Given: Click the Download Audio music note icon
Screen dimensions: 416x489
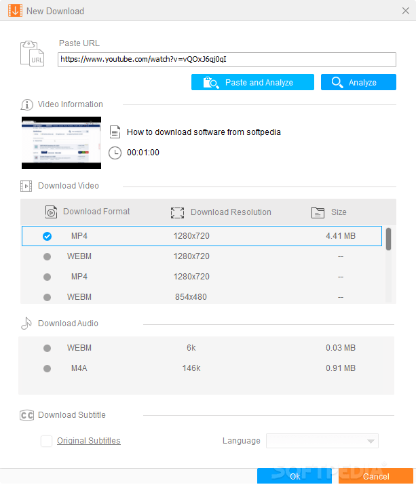Looking at the screenshot, I should [x=26, y=323].
